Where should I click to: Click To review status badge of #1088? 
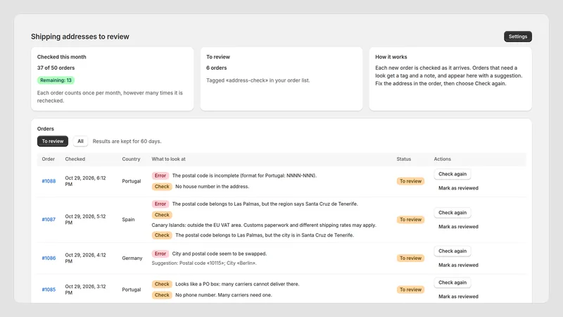point(410,181)
